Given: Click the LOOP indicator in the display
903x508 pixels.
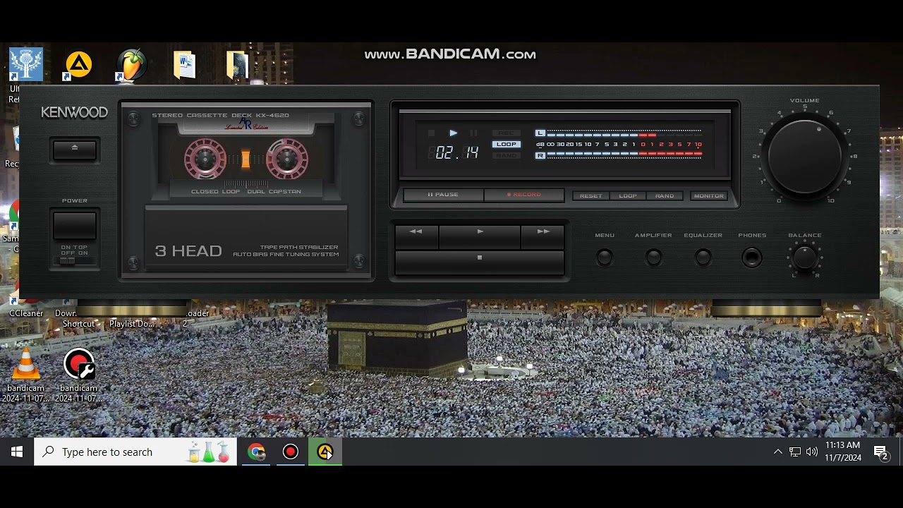Looking at the screenshot, I should click(507, 145).
